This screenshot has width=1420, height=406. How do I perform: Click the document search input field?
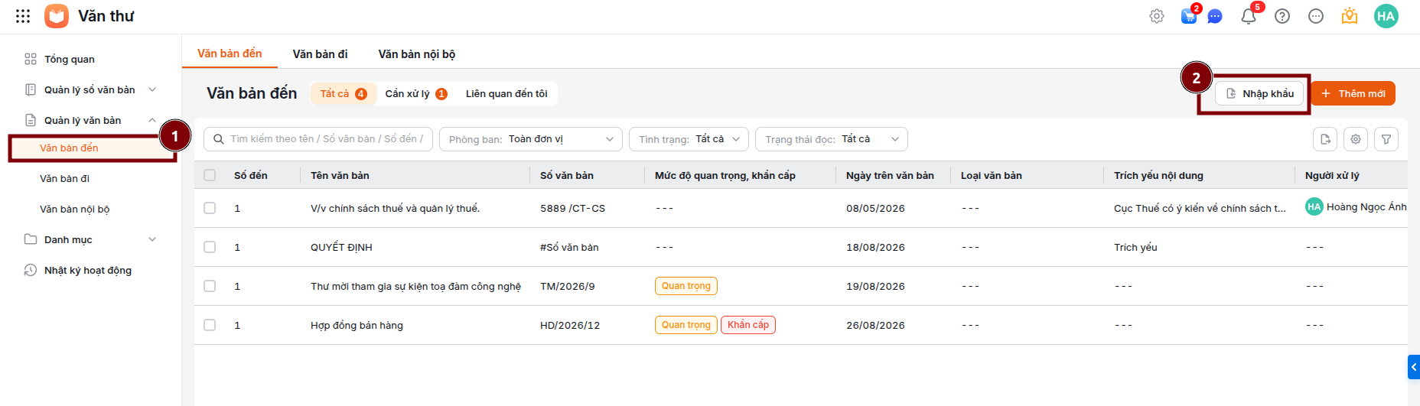[x=318, y=139]
